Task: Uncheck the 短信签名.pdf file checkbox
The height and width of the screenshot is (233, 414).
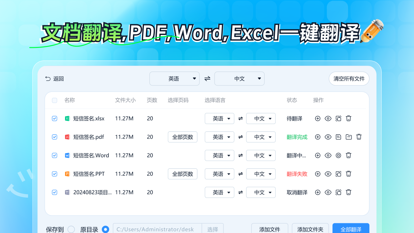Action: click(54, 137)
